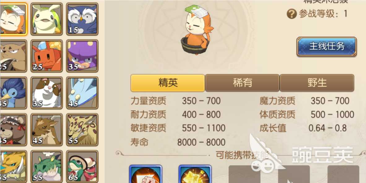Choose the leopard pet level 55
Screen dimensions: 366x183
coord(82,130)
